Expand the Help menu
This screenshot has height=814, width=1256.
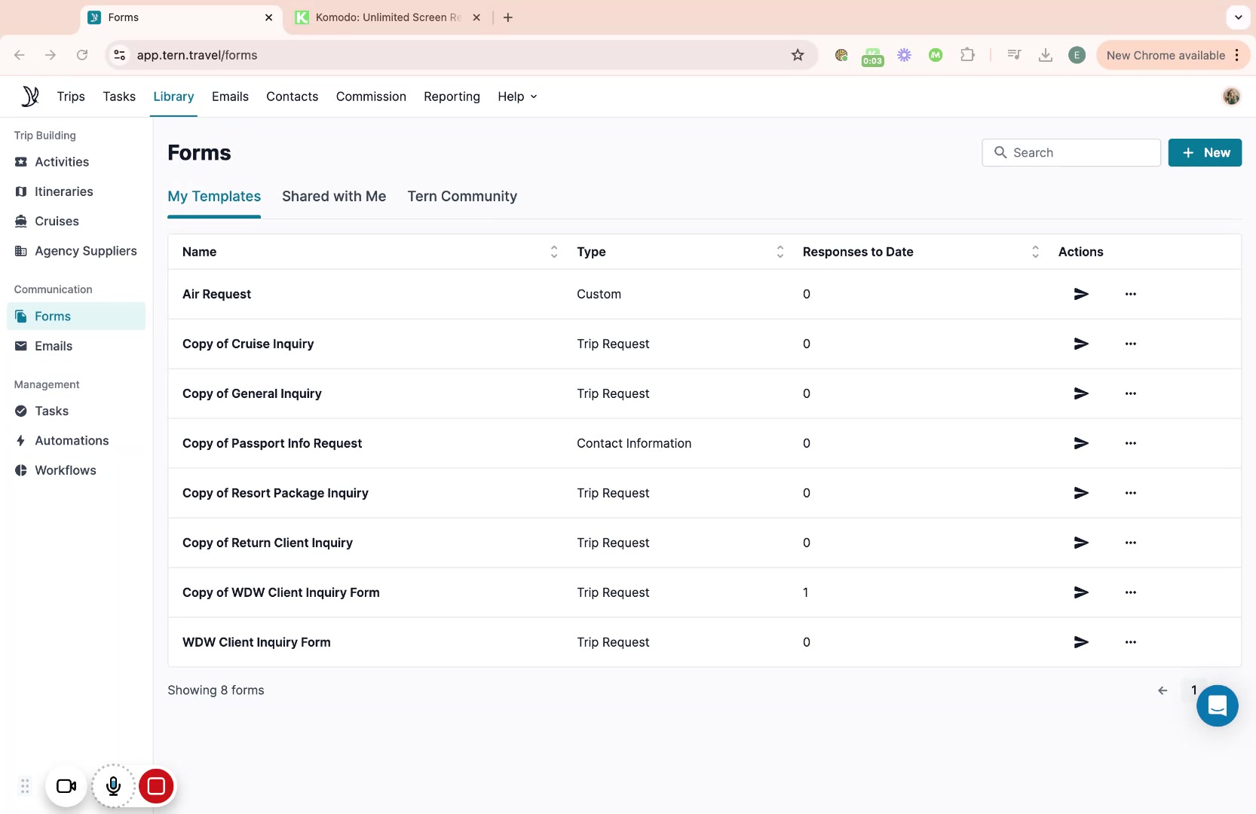pyautogui.click(x=517, y=96)
